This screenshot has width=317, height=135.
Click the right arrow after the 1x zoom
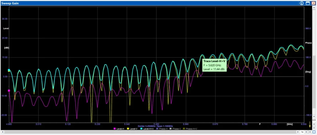pos(310,132)
